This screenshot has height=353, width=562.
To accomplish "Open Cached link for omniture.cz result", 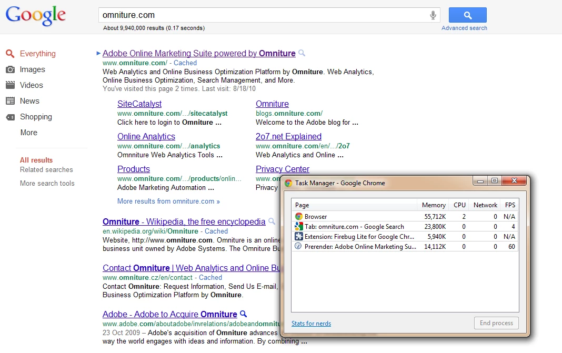I will [210, 277].
